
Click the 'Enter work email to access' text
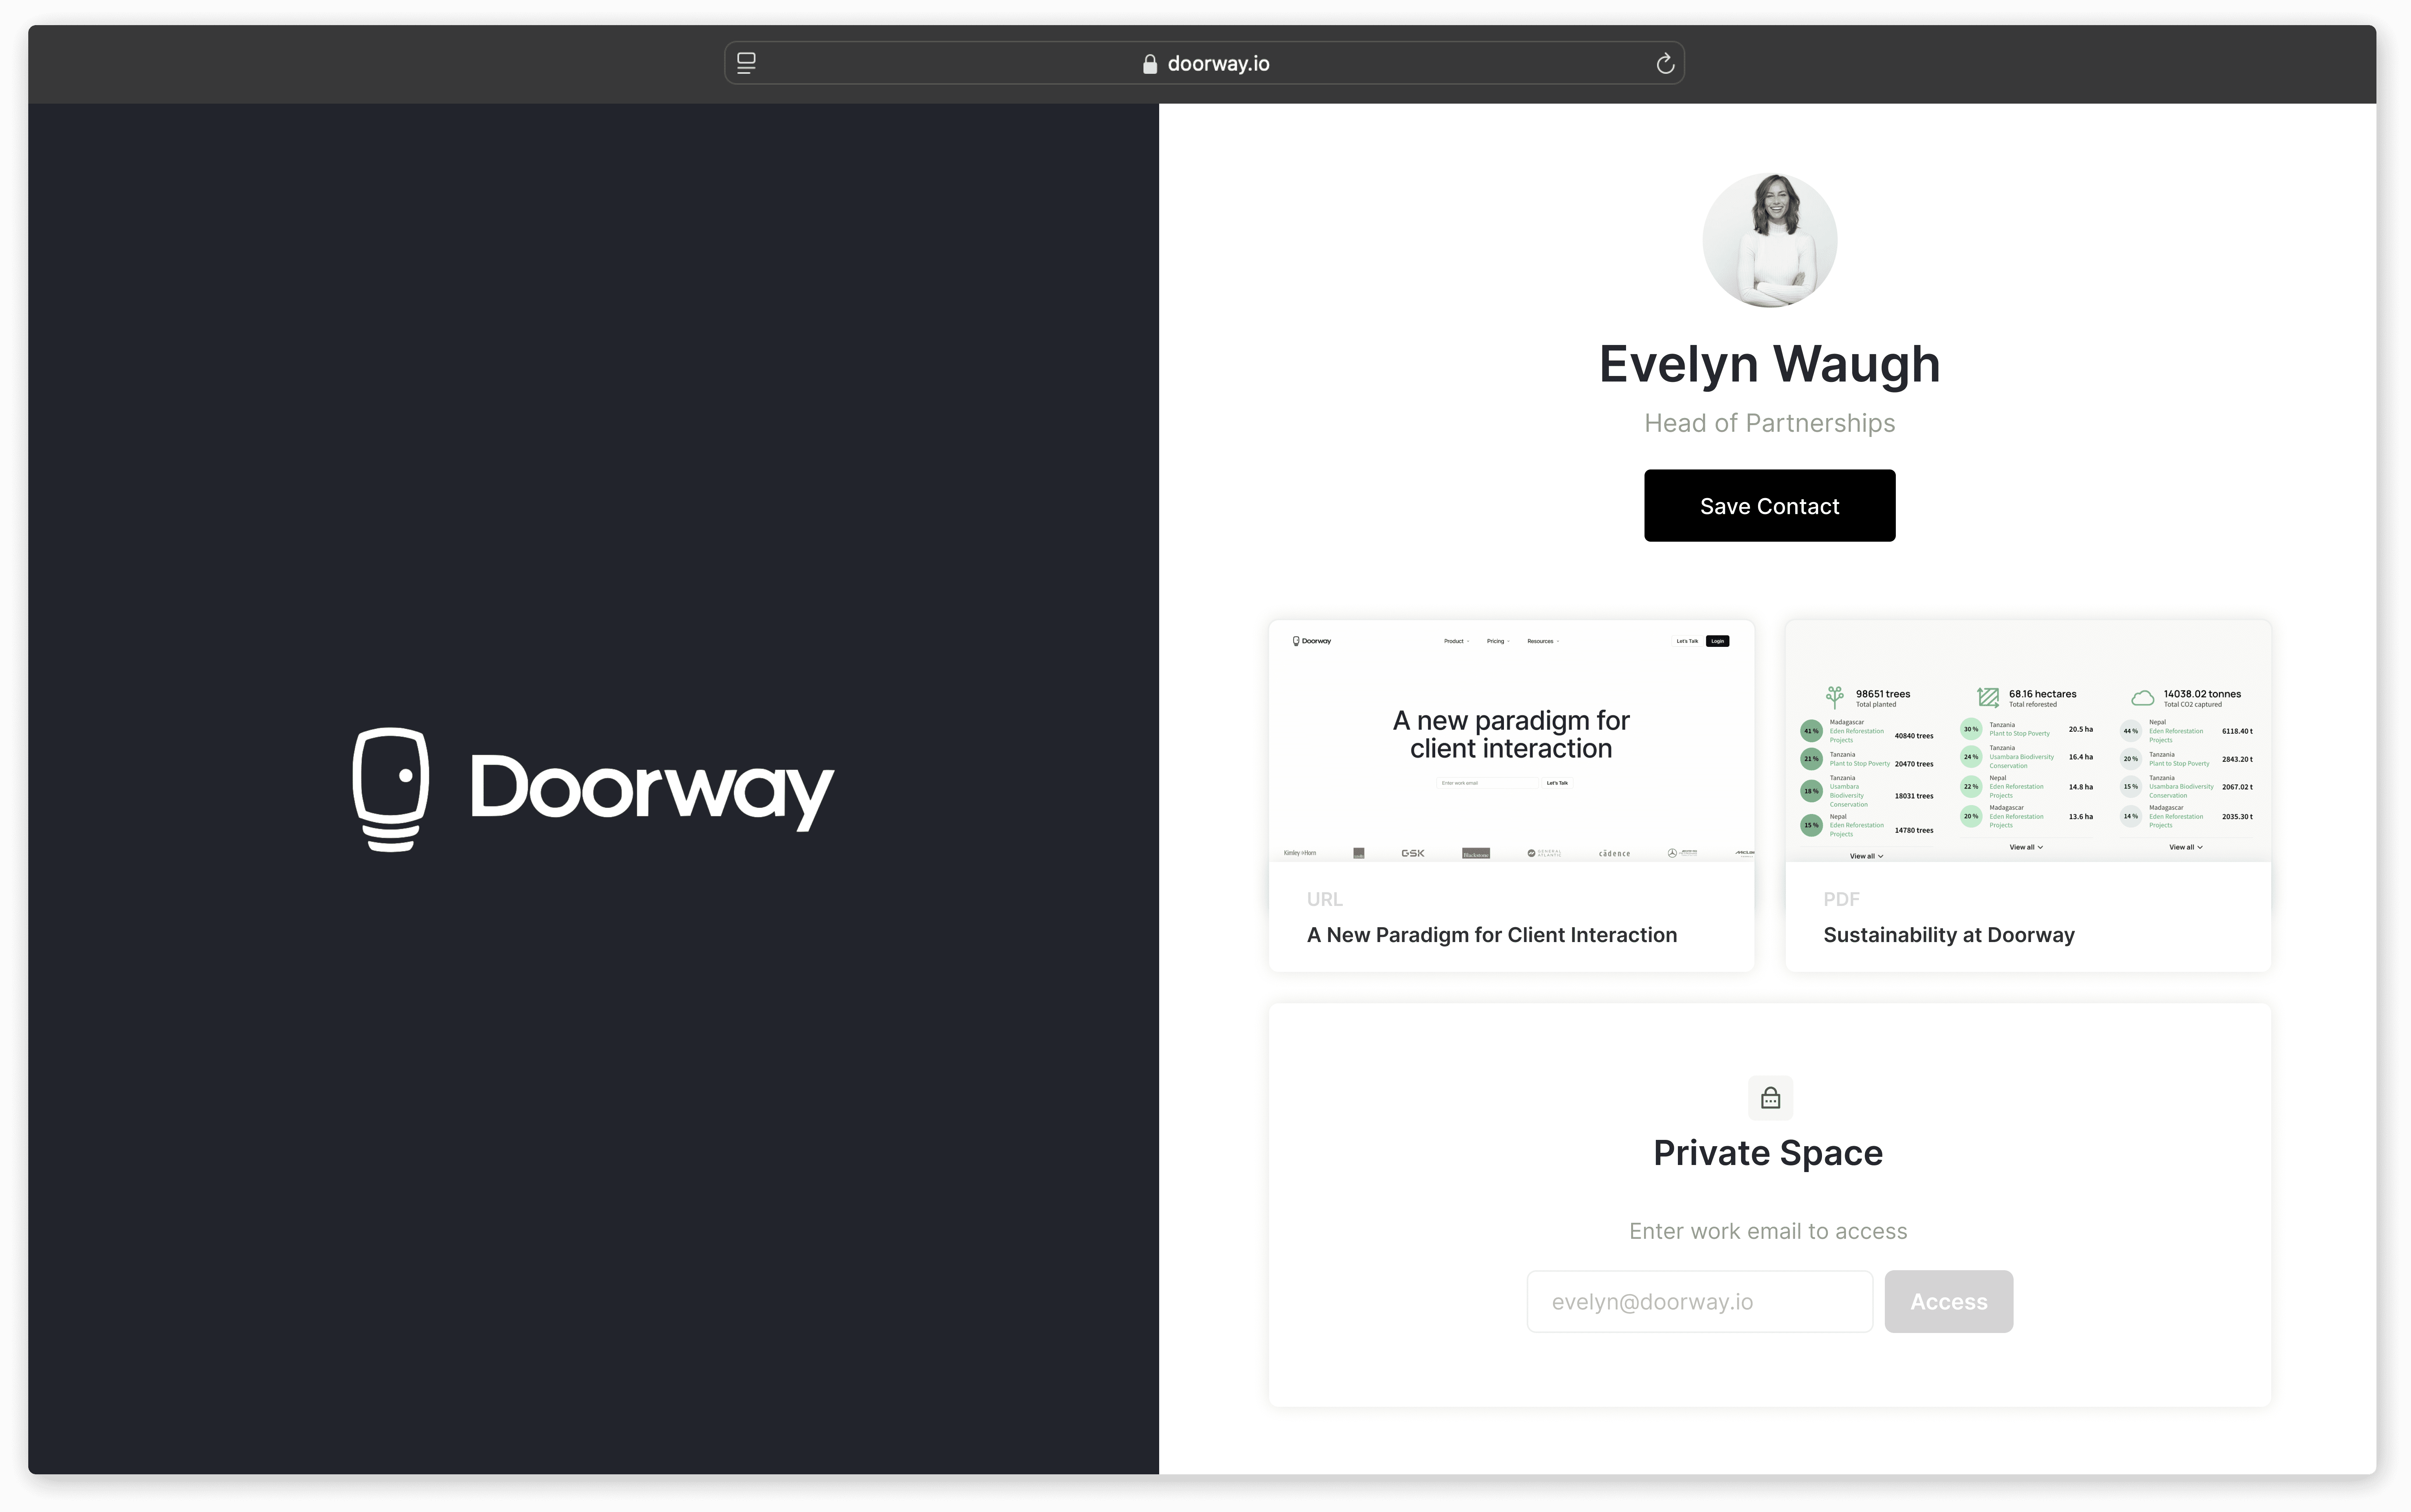[x=1769, y=1231]
